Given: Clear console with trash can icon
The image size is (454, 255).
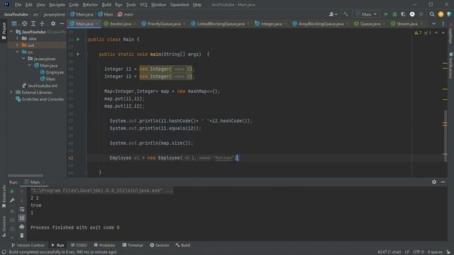Looking at the screenshot, I should 22,236.
